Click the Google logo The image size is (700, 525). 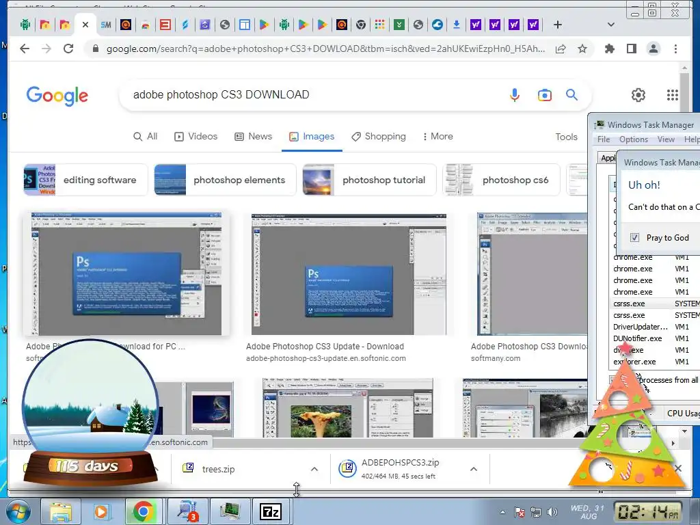coord(57,96)
